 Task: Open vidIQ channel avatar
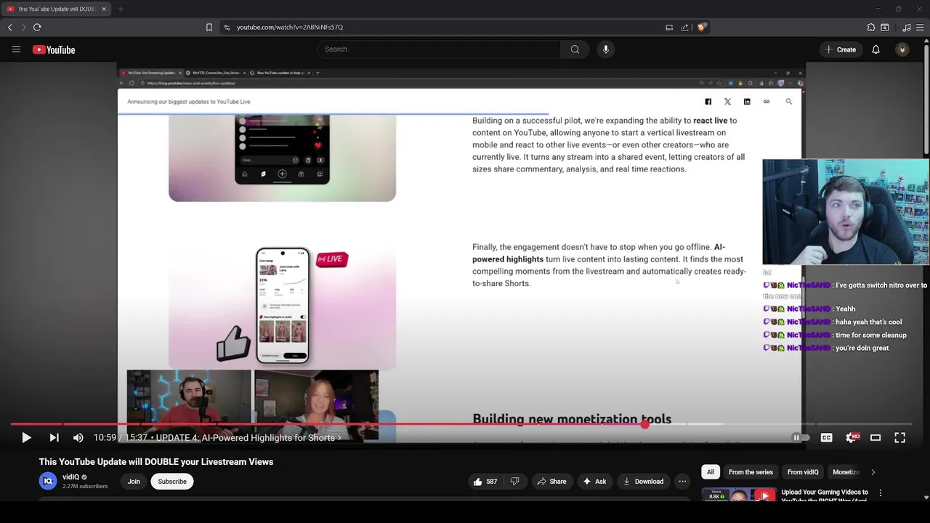[48, 481]
